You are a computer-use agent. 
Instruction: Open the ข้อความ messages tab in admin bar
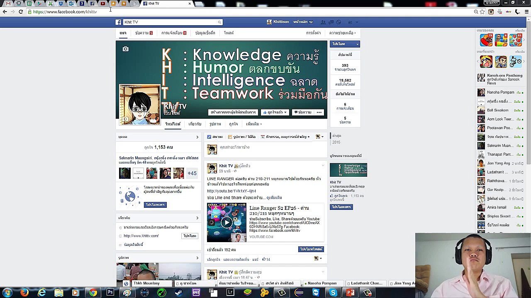pos(144,33)
